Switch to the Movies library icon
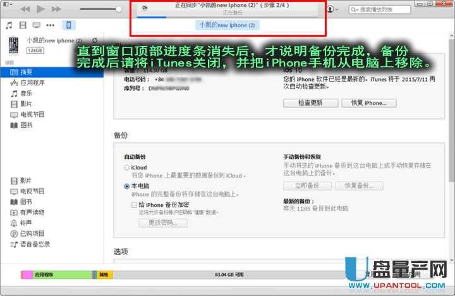The width and height of the screenshot is (455, 296). [23, 25]
